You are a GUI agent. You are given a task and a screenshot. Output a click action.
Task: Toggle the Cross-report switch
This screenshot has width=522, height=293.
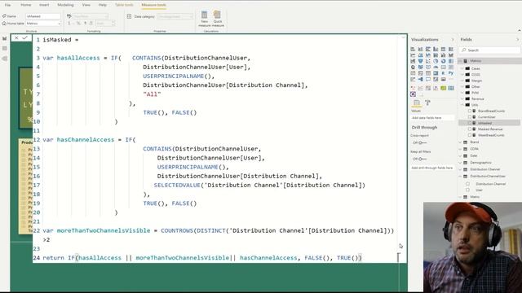coord(422,142)
